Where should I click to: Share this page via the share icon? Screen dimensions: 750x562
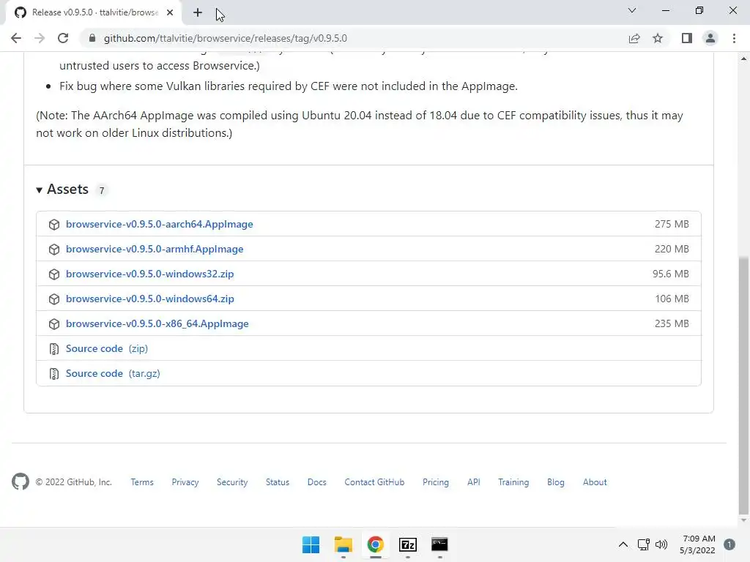point(634,38)
